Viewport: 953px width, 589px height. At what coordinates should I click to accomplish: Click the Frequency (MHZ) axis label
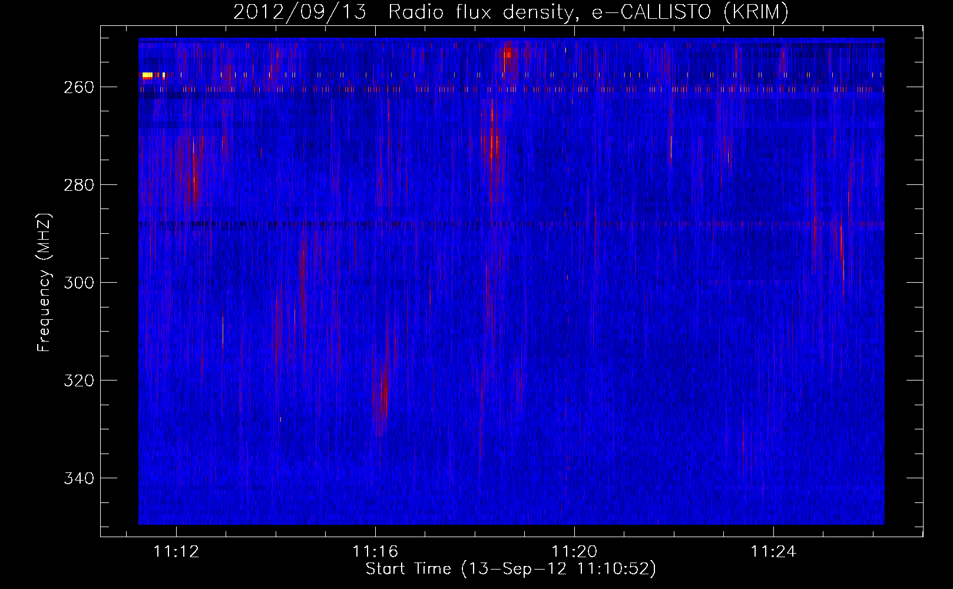pos(44,282)
